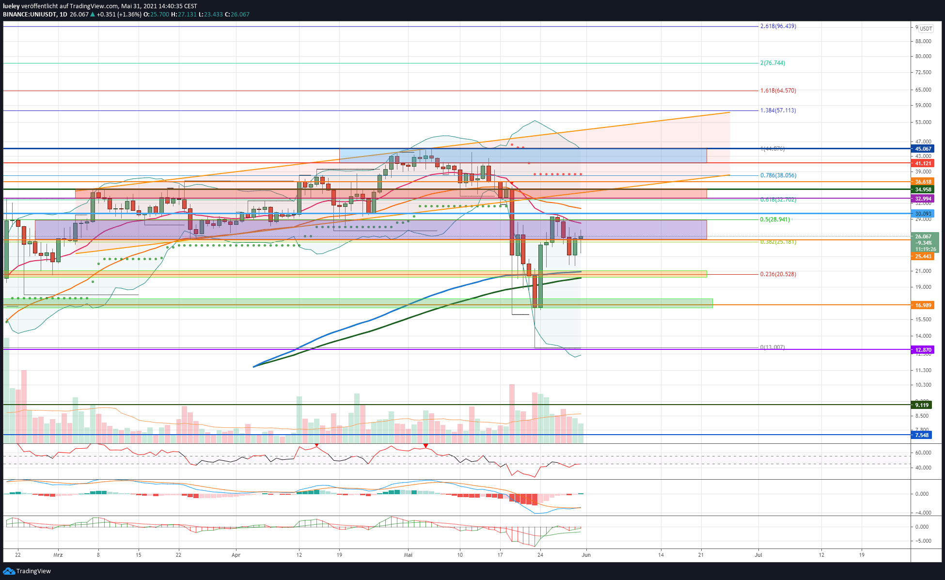This screenshot has height=580, width=945.
Task: Click the 2.618(96.439) Fibonacci level label
Action: (778, 26)
